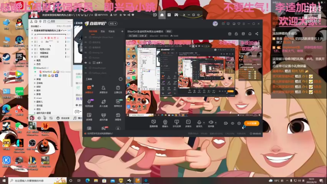Click the stream preview area
This screenshot has width=327, height=184.
click(x=193, y=78)
